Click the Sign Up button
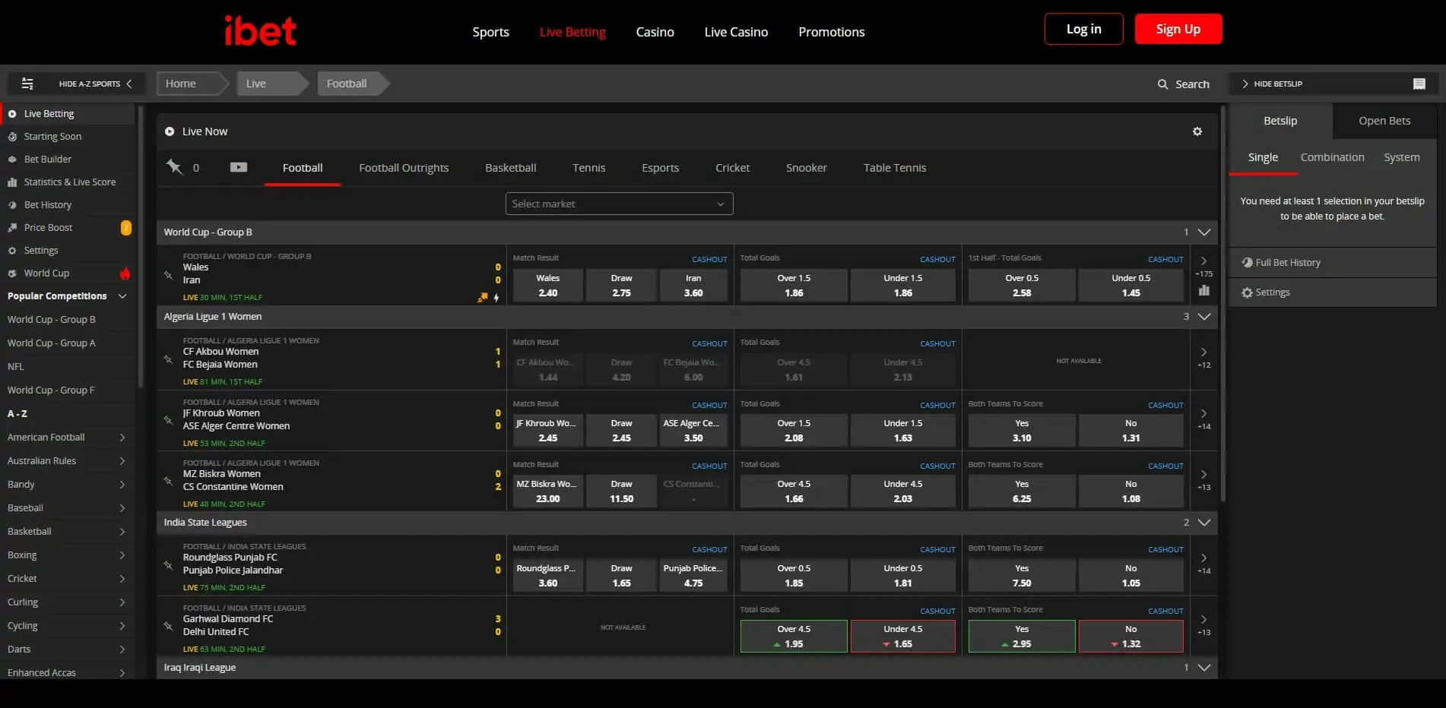The image size is (1446, 708). [1178, 28]
